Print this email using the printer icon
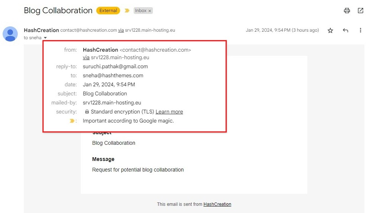This screenshot has height=213, width=370. pos(347,11)
